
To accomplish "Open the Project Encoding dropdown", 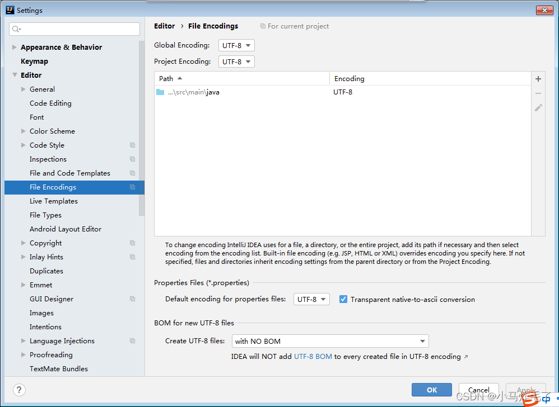I will coord(236,61).
